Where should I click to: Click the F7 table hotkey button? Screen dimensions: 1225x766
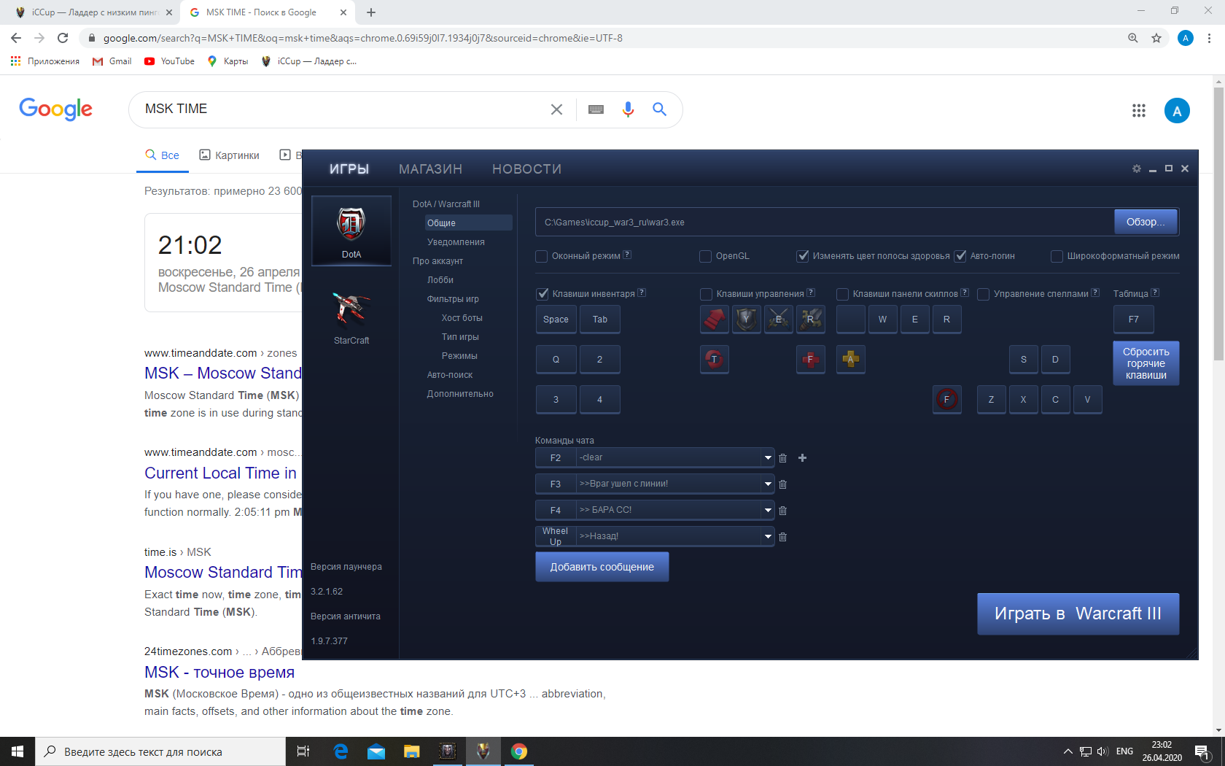(x=1134, y=320)
